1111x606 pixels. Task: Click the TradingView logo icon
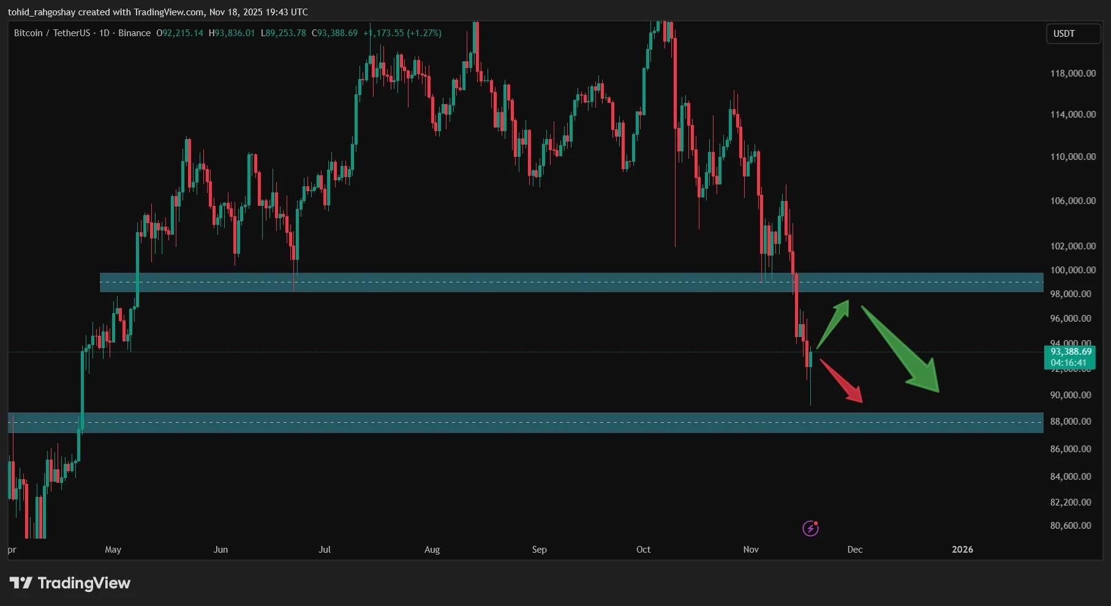(x=21, y=583)
